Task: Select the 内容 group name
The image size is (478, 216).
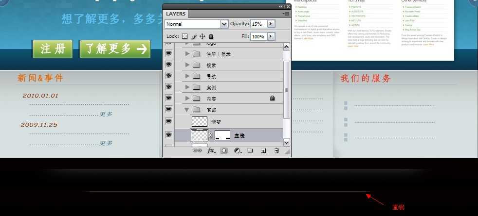Action: [211, 99]
